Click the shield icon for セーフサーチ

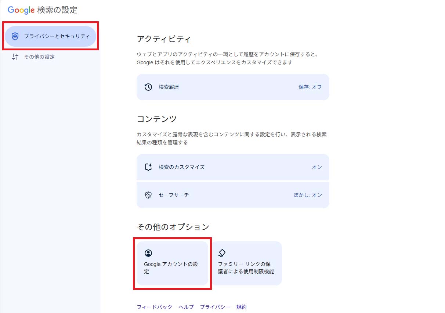148,195
